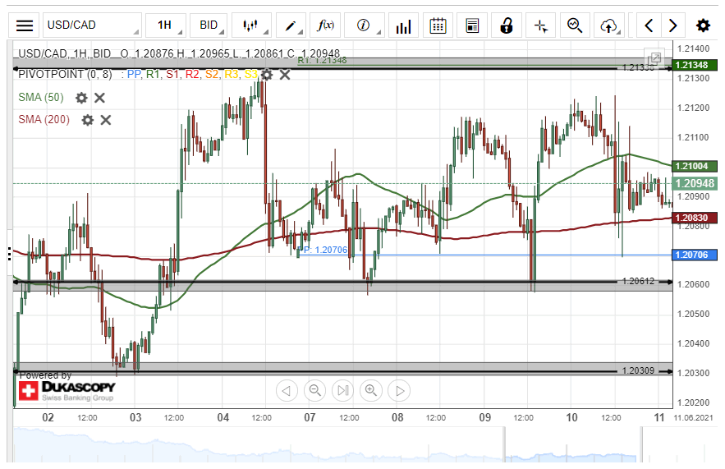Expand the BID price side dropdown
Image resolution: width=725 pixels, height=469 pixels.
[209, 25]
